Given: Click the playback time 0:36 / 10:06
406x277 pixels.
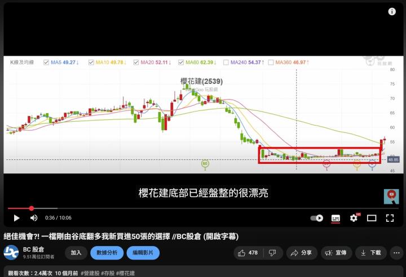Looking at the screenshot, I should pyautogui.click(x=58, y=218).
